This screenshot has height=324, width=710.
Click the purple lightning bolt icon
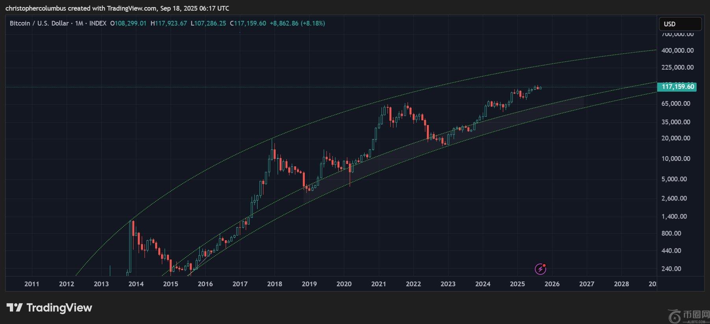[540, 269]
